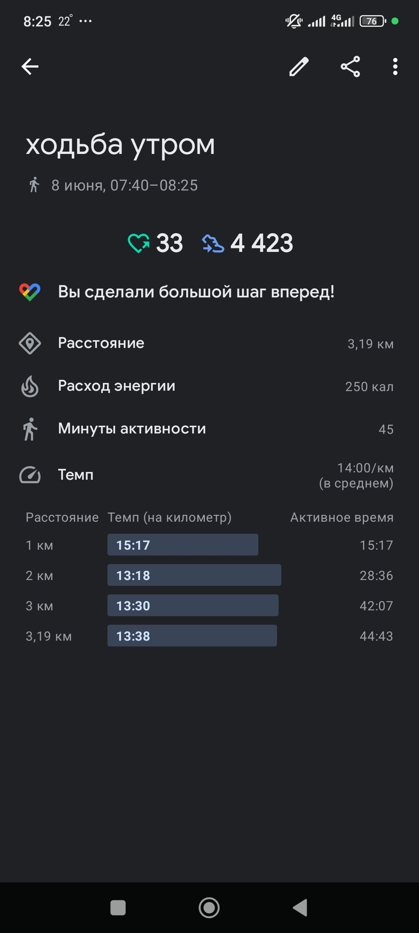Viewport: 419px width, 933px height.
Task: Tap the Android home circle button
Action: [209, 908]
